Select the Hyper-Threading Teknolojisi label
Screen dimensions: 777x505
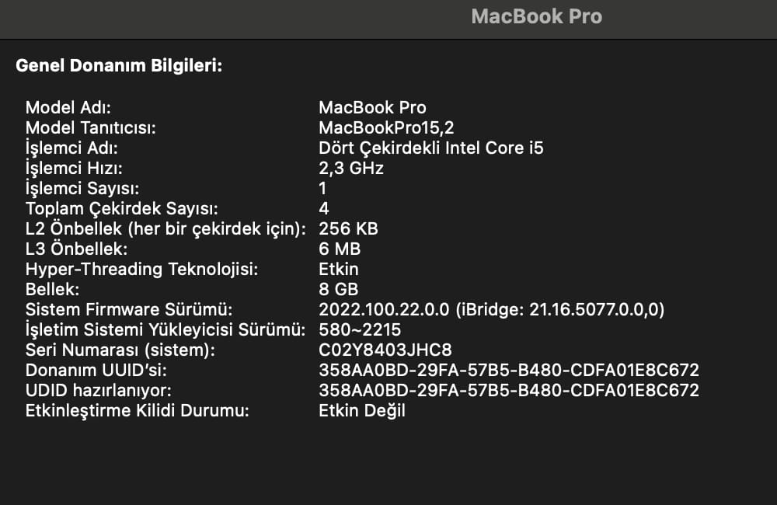(141, 269)
